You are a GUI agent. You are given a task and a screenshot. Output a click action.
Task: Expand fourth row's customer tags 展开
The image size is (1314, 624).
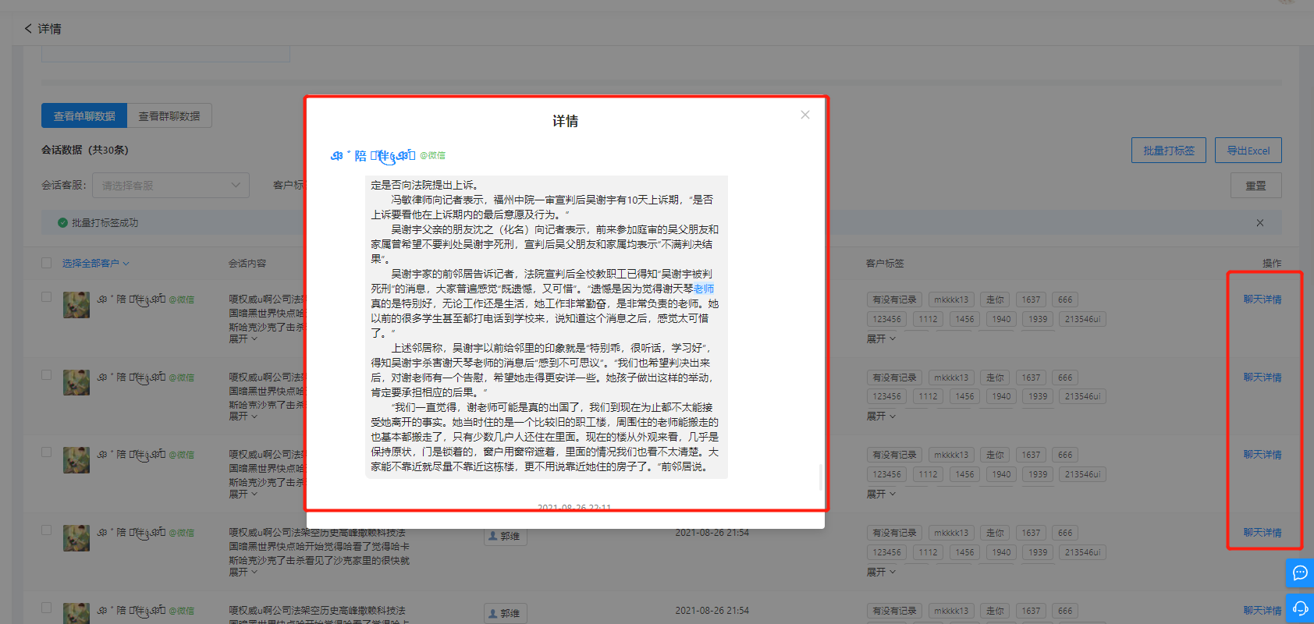tap(881, 573)
